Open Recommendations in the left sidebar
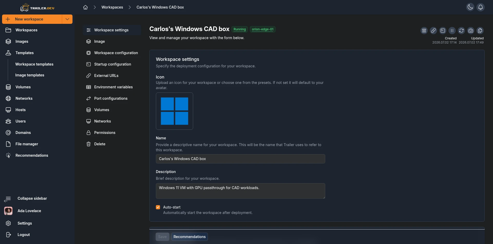 37,155
